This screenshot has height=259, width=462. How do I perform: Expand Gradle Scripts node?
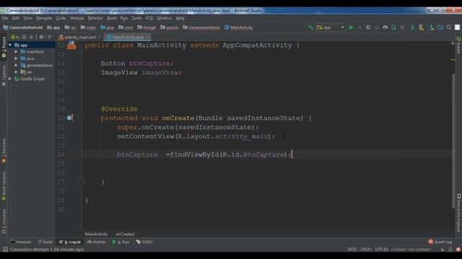pyautogui.click(x=10, y=78)
